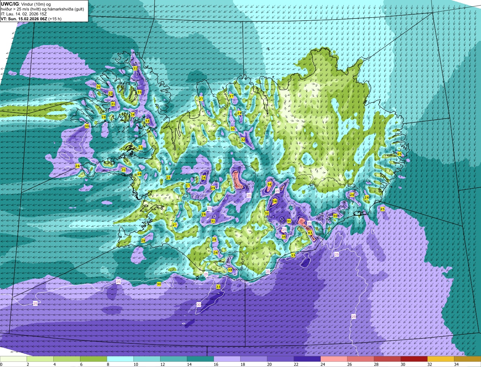Select the "IT: Lau. 14. 02. 2026 15Z" line
Viewport: 481px width, 367px height.
[x=24, y=14]
